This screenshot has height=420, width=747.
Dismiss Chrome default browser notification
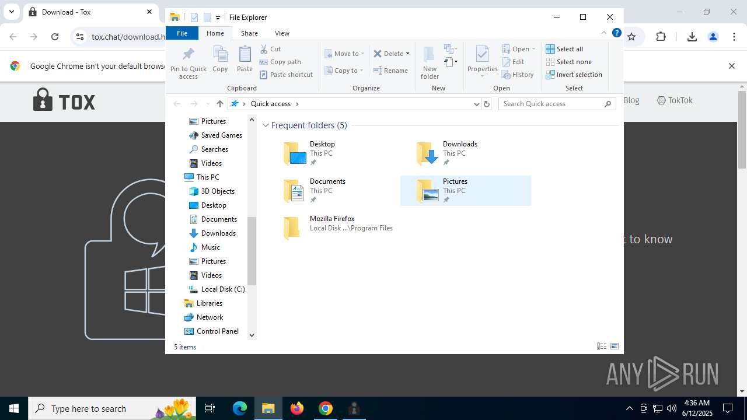point(731,66)
